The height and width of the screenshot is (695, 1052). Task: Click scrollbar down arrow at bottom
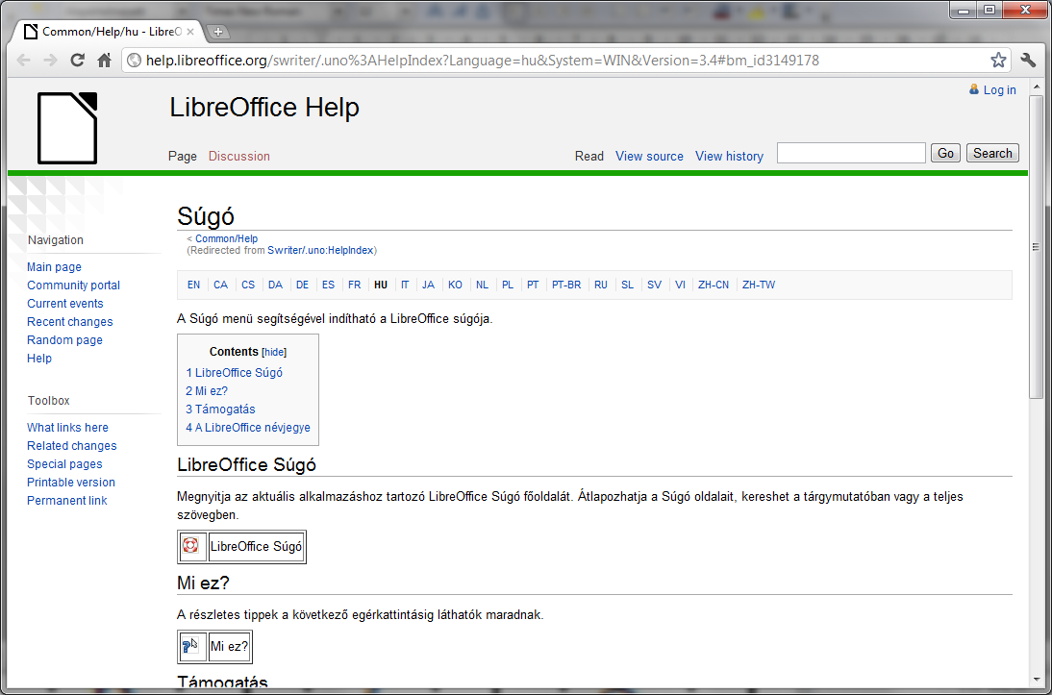point(1036,679)
